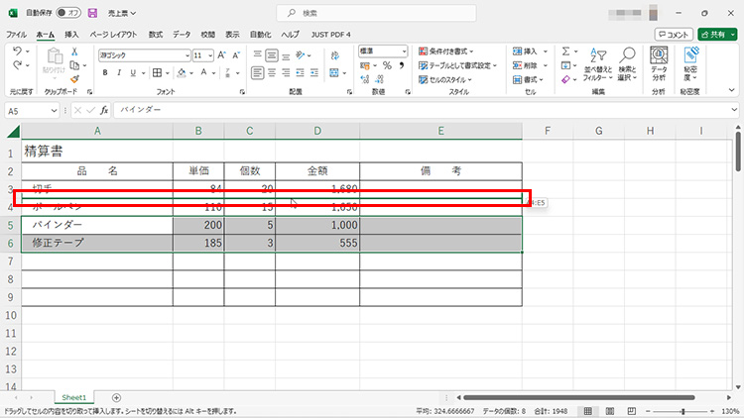Add a new sheet with plus icon

[x=116, y=397]
